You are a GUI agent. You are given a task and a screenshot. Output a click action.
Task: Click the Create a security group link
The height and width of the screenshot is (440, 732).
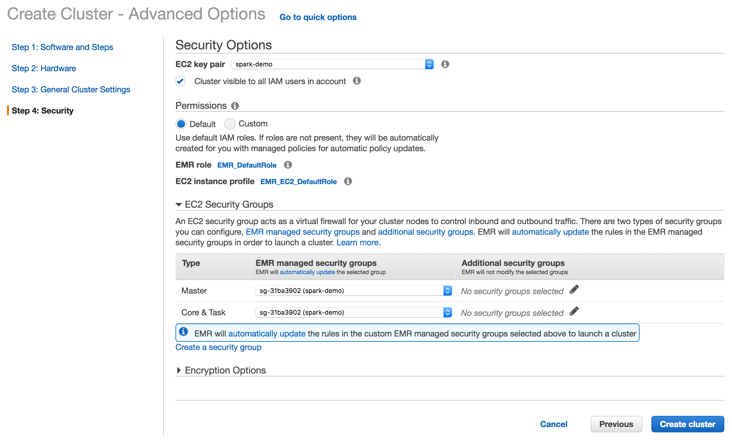pos(218,347)
